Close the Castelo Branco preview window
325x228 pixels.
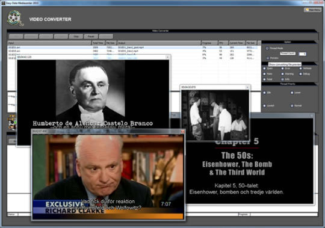click(167, 57)
